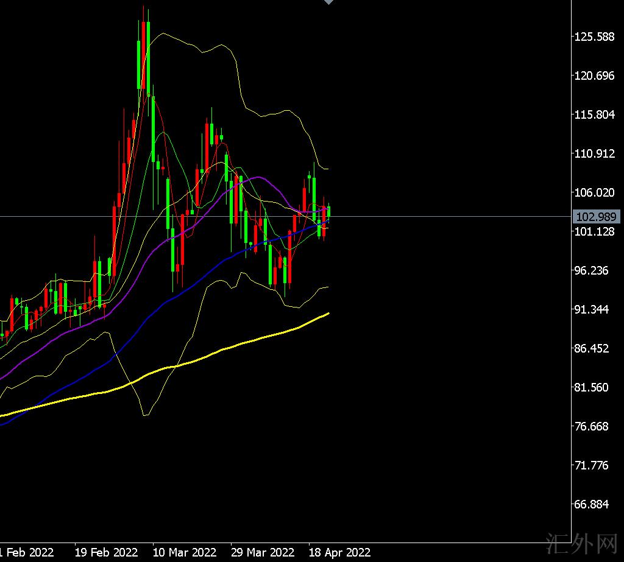624x562 pixels.
Task: Select the 18 Apr 2022 date label
Action: coord(339,553)
